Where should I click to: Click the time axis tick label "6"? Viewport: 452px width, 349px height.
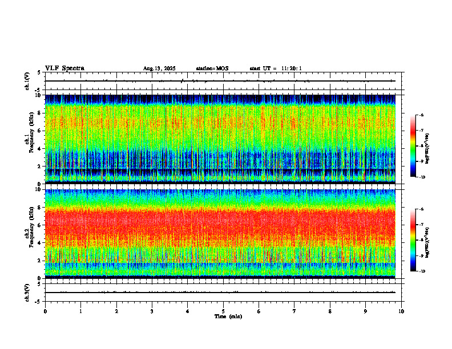pyautogui.click(x=259, y=311)
